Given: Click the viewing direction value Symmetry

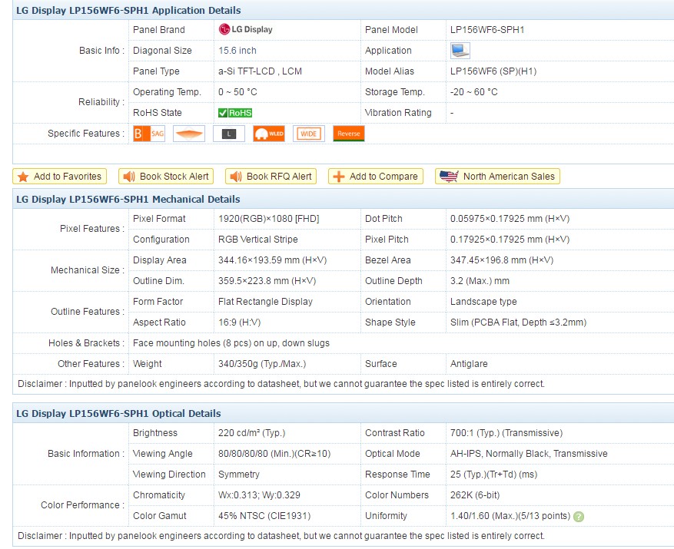Looking at the screenshot, I should point(239,475).
